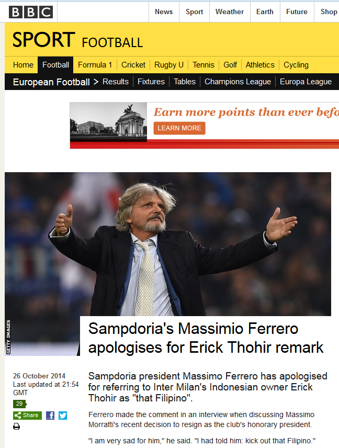Screen dimensions: 339x448
Task: Open the Fixtures link
Action: (x=151, y=82)
